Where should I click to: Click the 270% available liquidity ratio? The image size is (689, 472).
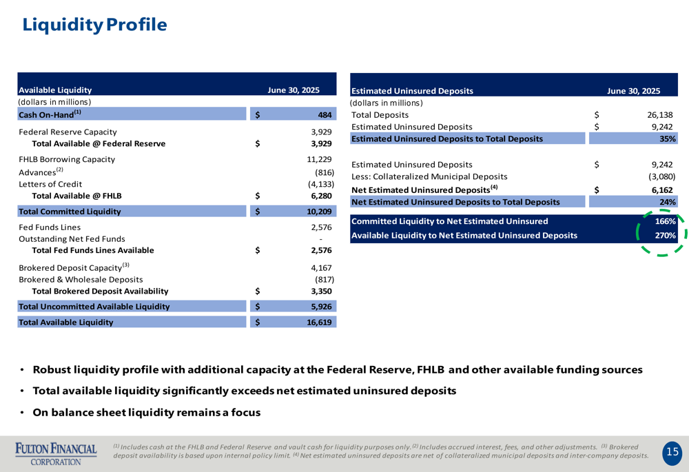coord(666,235)
